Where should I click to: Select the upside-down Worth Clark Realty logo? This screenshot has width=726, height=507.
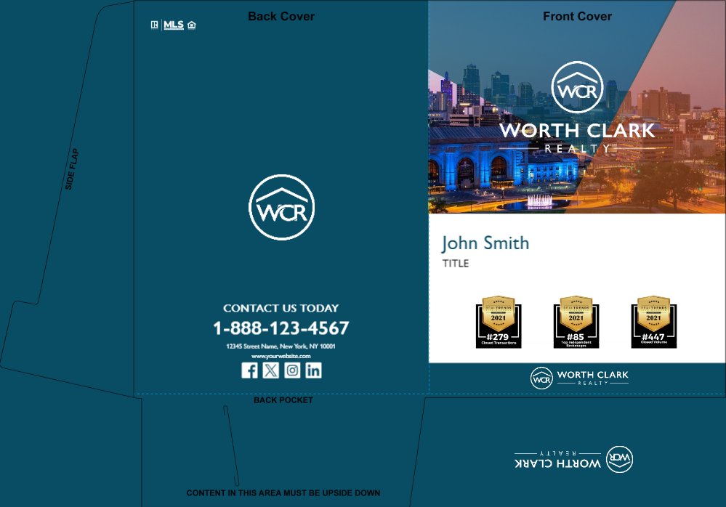(x=573, y=459)
